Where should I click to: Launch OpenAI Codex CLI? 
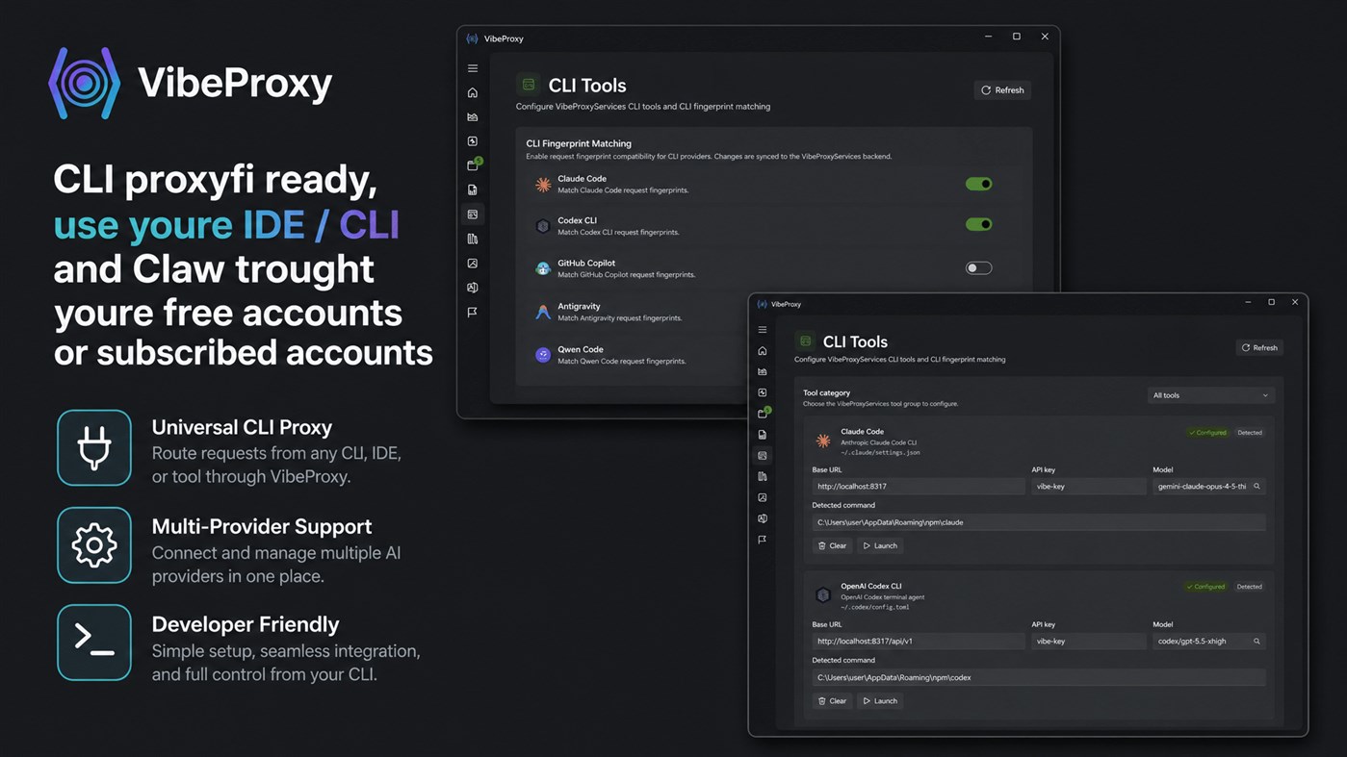[x=880, y=701]
